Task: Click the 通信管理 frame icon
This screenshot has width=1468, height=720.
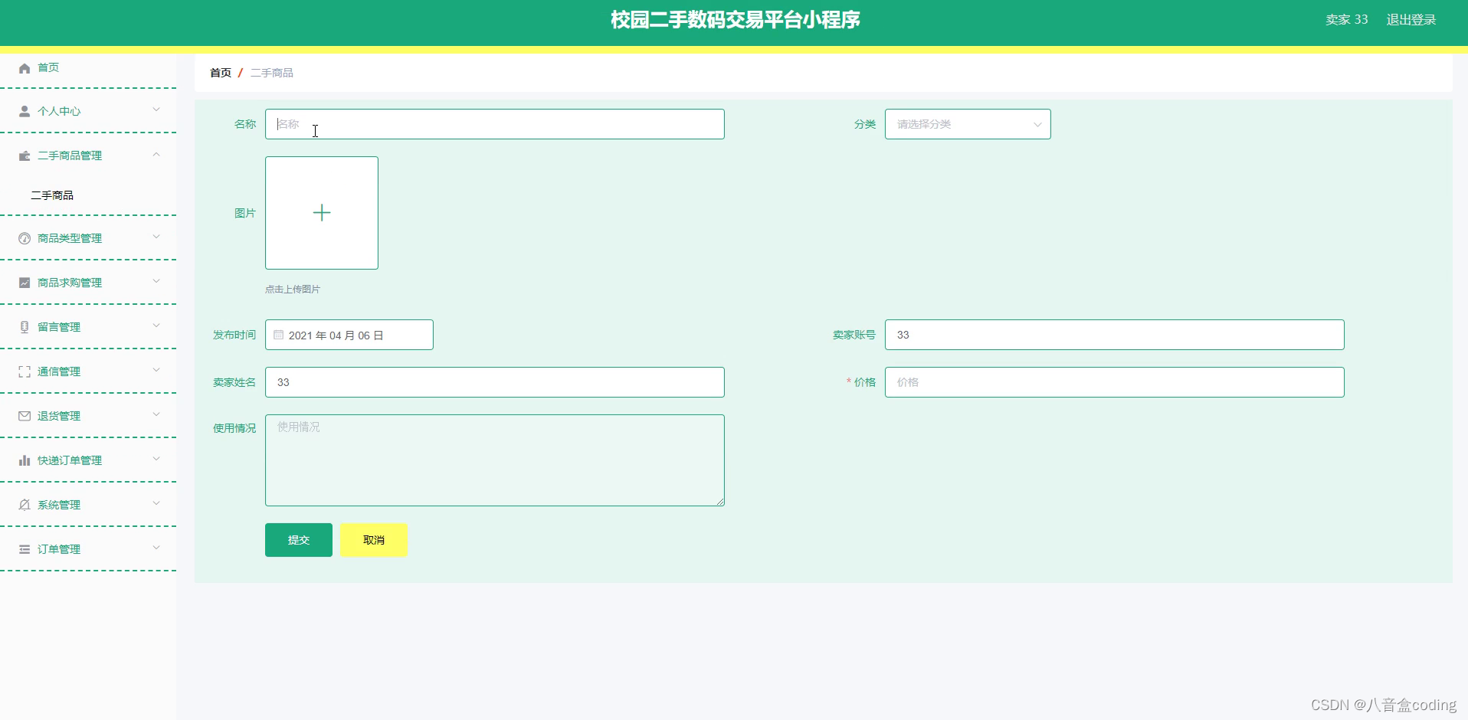Action: pos(25,371)
